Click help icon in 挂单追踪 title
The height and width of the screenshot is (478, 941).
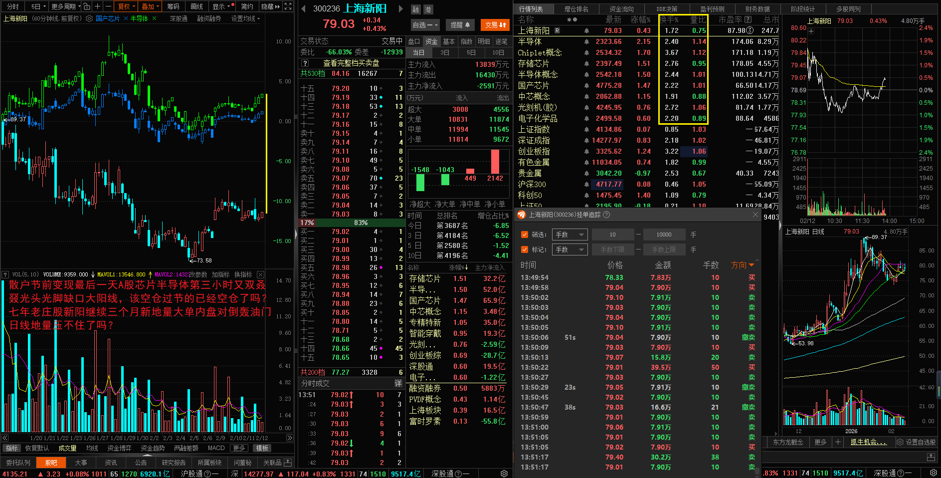click(x=606, y=215)
